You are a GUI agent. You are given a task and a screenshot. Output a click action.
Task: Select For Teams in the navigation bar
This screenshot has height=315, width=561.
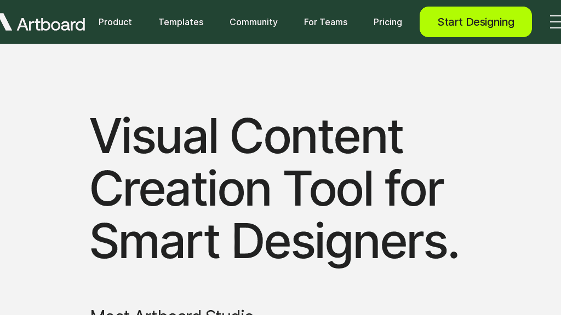(x=325, y=22)
